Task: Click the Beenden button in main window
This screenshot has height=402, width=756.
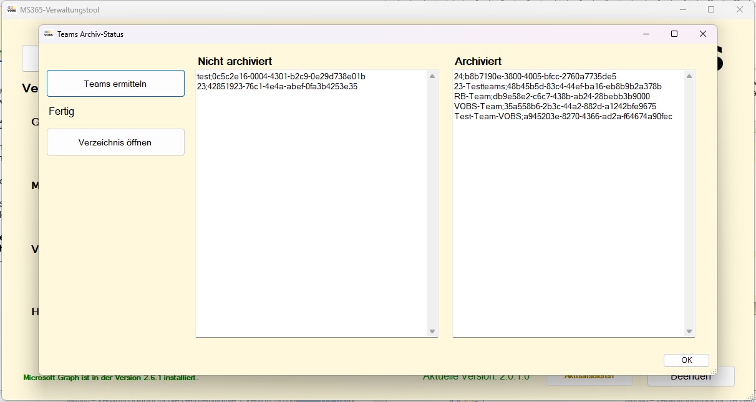Action: [691, 376]
